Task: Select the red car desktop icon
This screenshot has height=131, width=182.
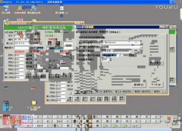Action: tap(34, 88)
